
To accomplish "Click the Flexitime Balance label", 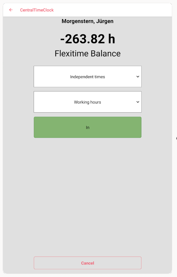I will pos(87,53).
